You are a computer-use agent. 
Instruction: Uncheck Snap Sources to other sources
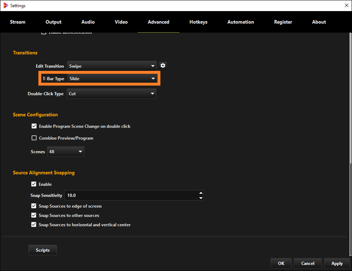click(34, 216)
